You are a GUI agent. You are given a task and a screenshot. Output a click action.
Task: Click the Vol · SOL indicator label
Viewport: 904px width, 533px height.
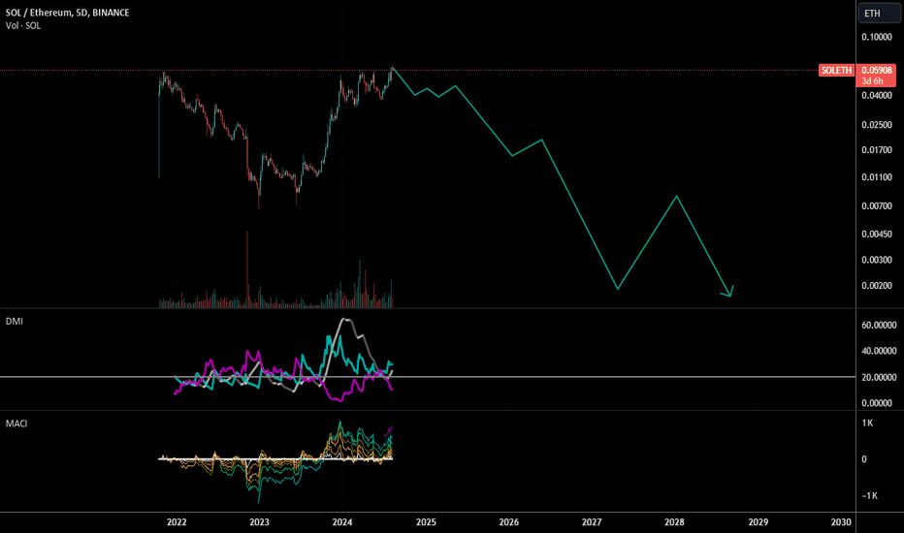(x=23, y=25)
